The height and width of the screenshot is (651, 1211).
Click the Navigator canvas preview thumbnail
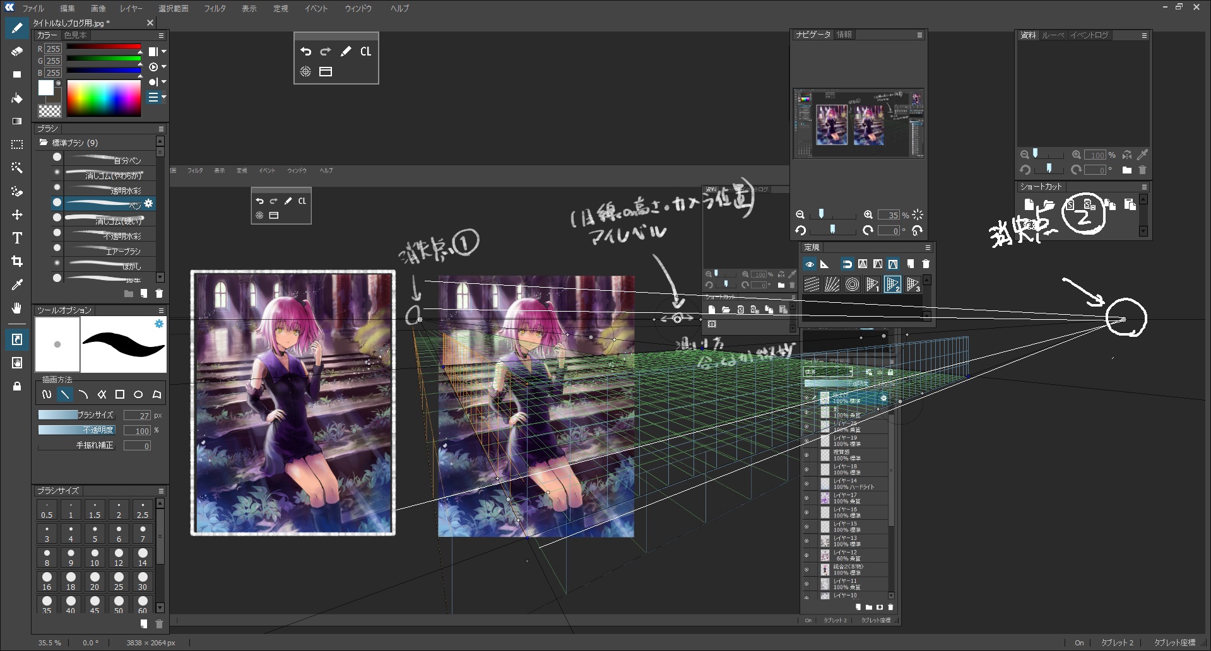(859, 124)
